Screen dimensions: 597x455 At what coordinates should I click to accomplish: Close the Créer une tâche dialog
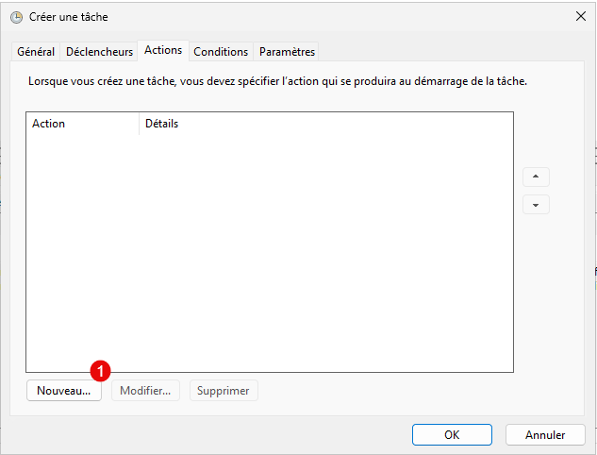[x=580, y=17]
